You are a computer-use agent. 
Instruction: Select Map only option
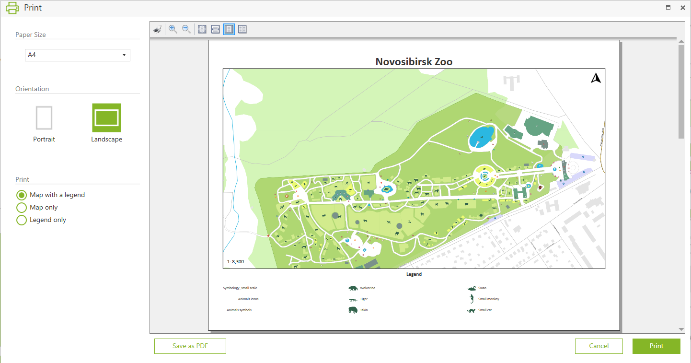(22, 208)
